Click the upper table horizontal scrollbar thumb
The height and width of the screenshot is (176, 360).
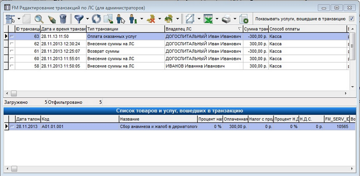pos(14,94)
